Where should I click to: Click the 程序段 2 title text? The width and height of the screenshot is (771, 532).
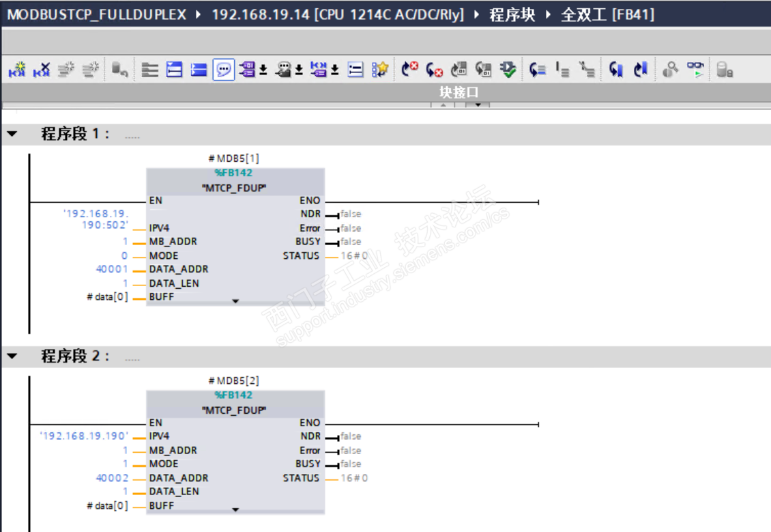[x=75, y=356]
